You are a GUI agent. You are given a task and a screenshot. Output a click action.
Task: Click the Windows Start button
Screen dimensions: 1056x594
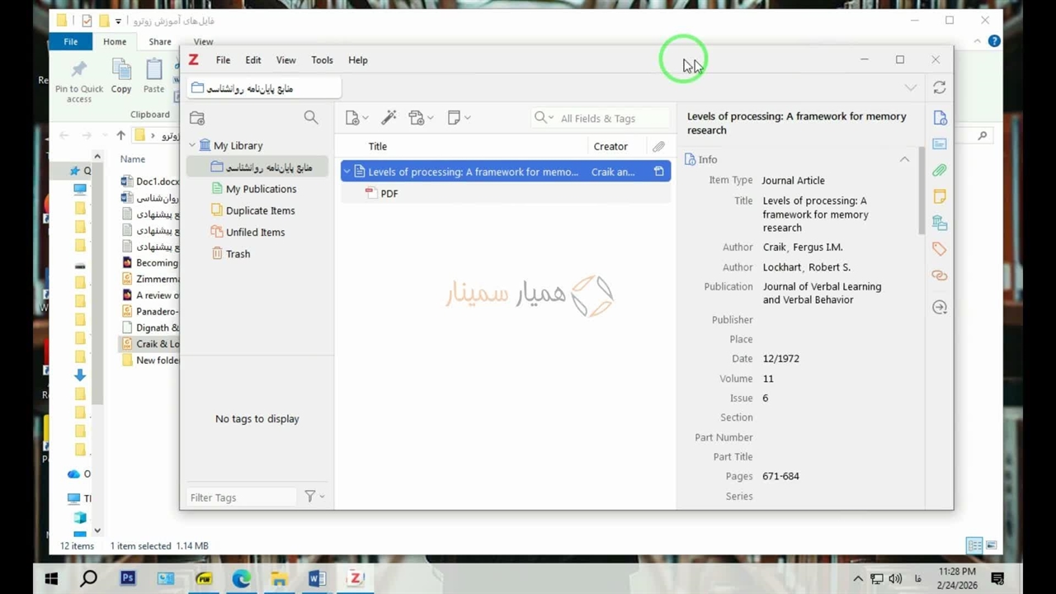tap(51, 578)
